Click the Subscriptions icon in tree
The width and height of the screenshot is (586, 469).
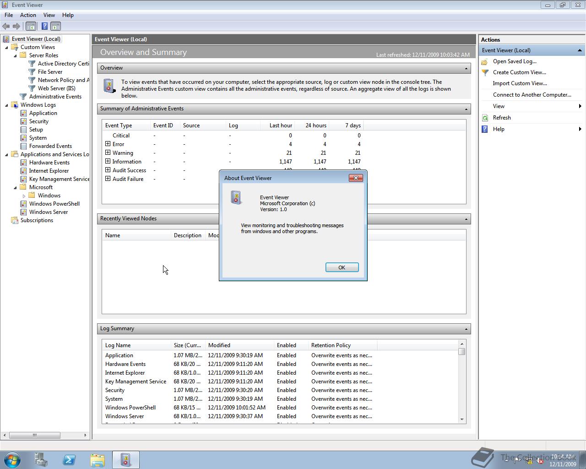(x=15, y=220)
